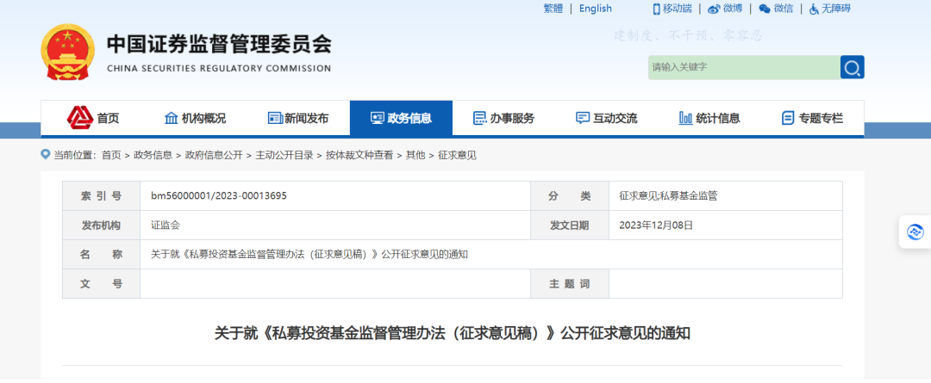Viewport: 931px width, 383px height.
Task: Select the 政务信息 active tab
Action: click(401, 118)
